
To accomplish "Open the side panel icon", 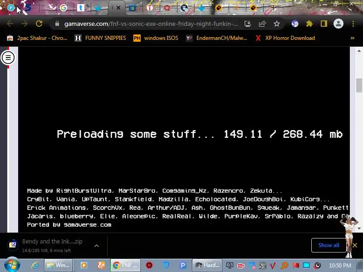I will point(324,24).
